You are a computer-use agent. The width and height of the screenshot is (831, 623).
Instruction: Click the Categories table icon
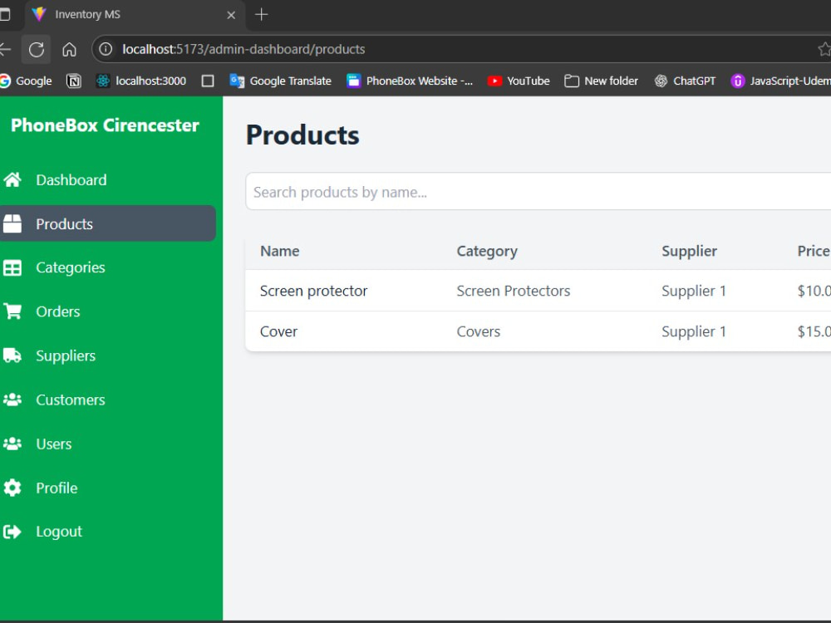click(12, 267)
